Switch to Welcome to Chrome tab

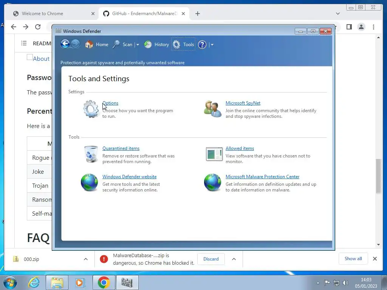pyautogui.click(x=52, y=14)
